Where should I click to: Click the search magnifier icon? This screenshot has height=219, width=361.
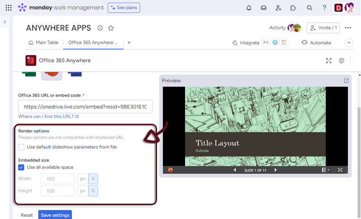(x=310, y=8)
